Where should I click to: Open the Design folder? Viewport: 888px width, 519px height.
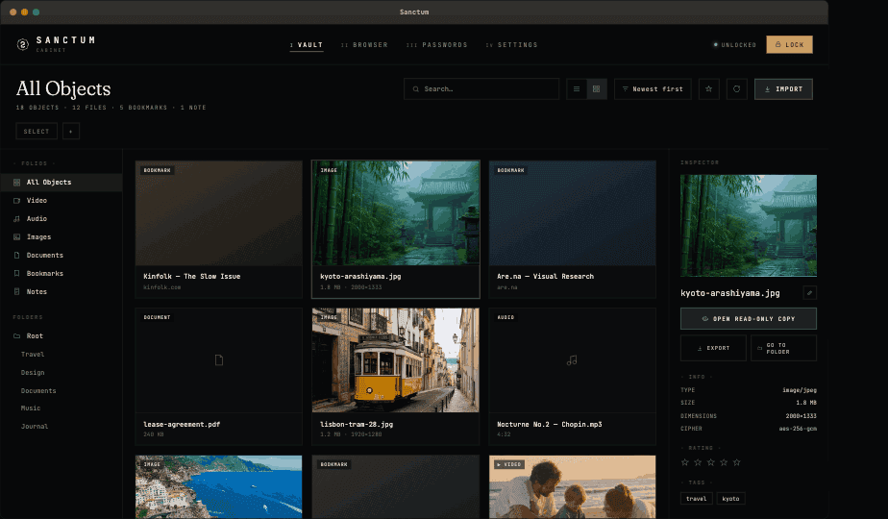(33, 372)
